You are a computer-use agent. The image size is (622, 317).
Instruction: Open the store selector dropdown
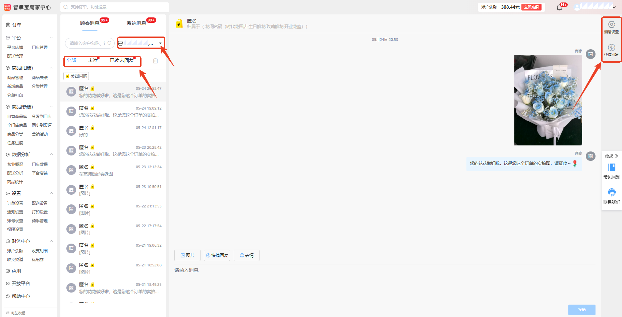[x=141, y=43]
